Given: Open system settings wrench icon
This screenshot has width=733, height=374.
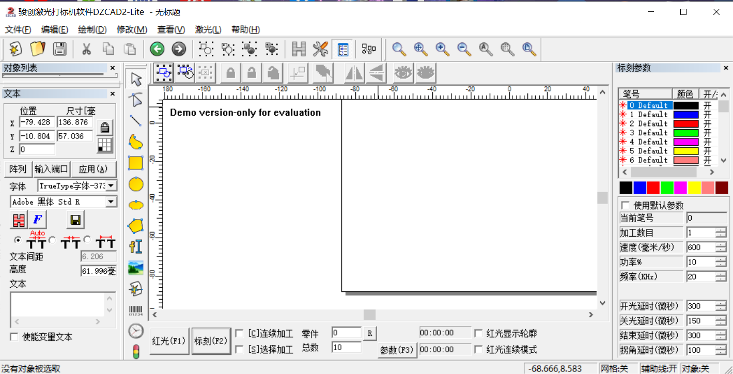Looking at the screenshot, I should click(320, 49).
